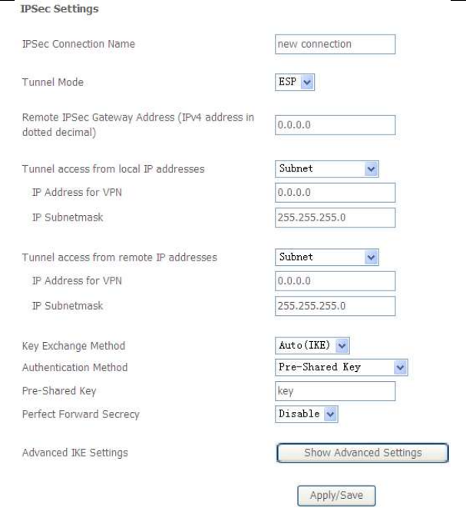
Task: Expand the remote IP addresses Subnet dropdown
Action: [328, 255]
